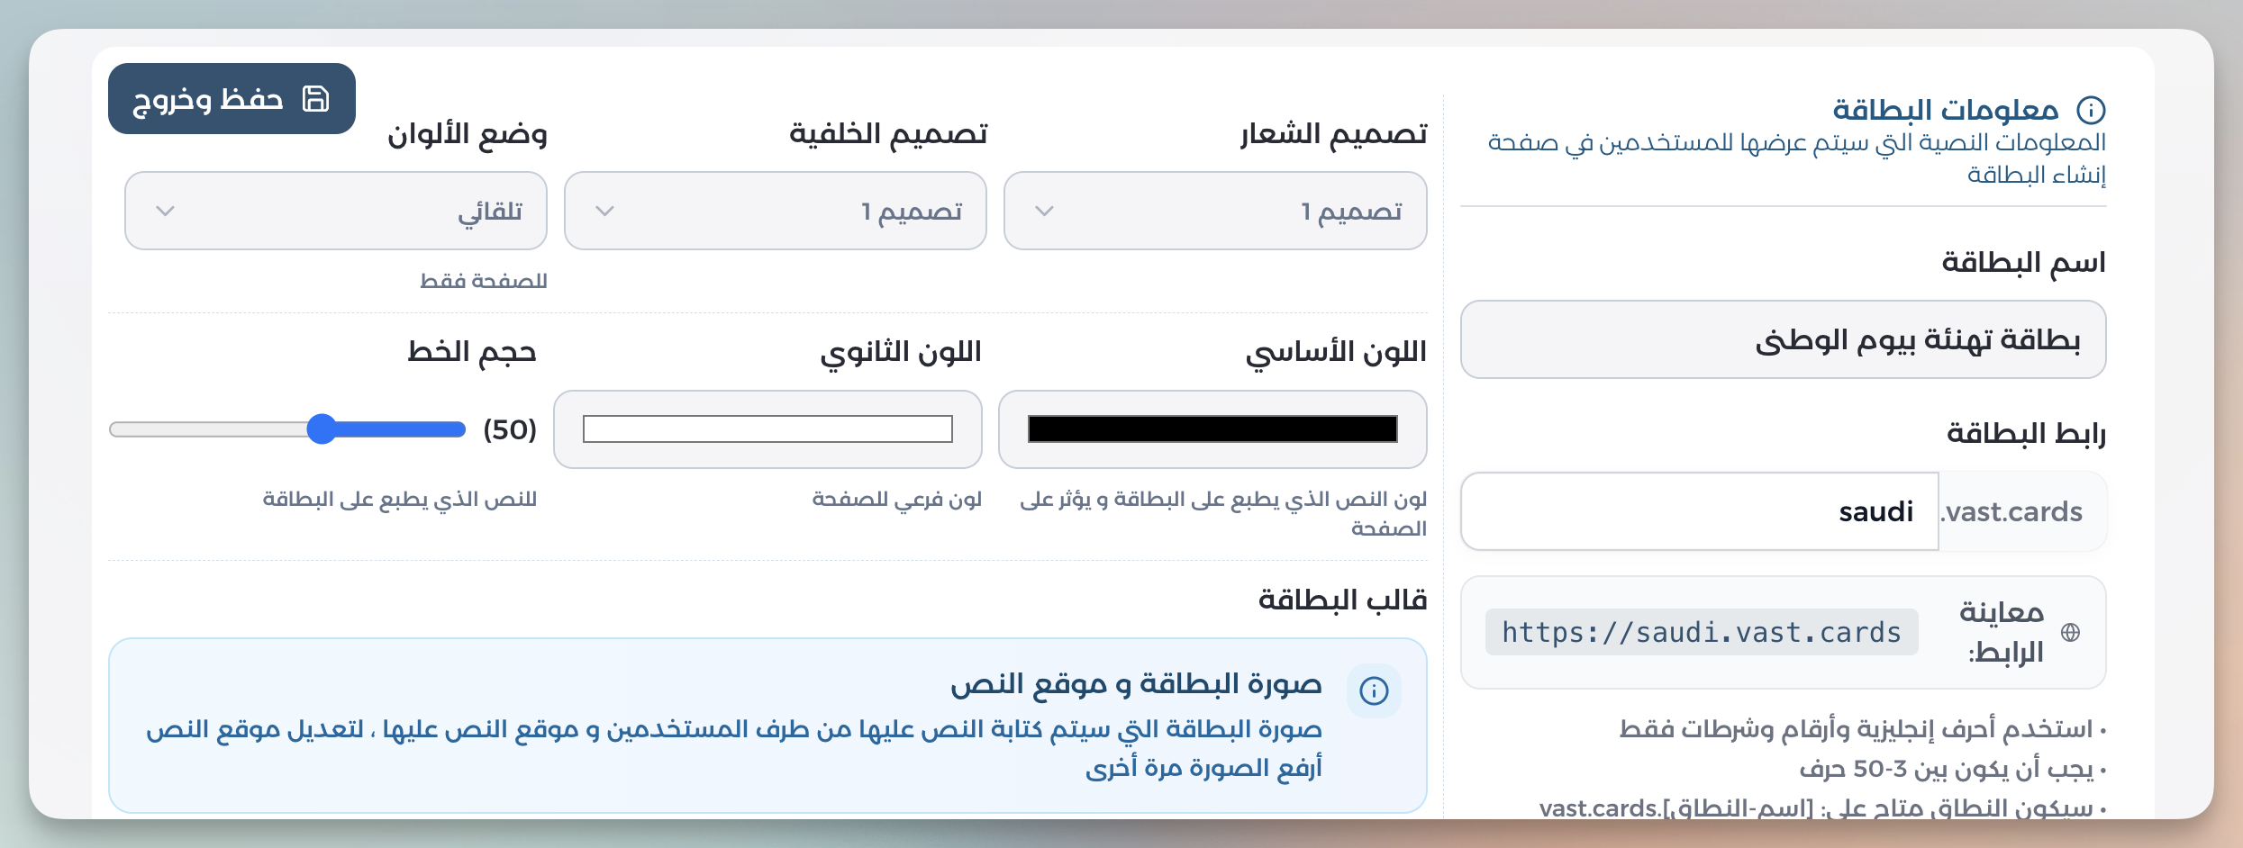2243x848 pixels.
Task: Click the globe icon next to معاينة الرابط
Action: pyautogui.click(x=2071, y=632)
